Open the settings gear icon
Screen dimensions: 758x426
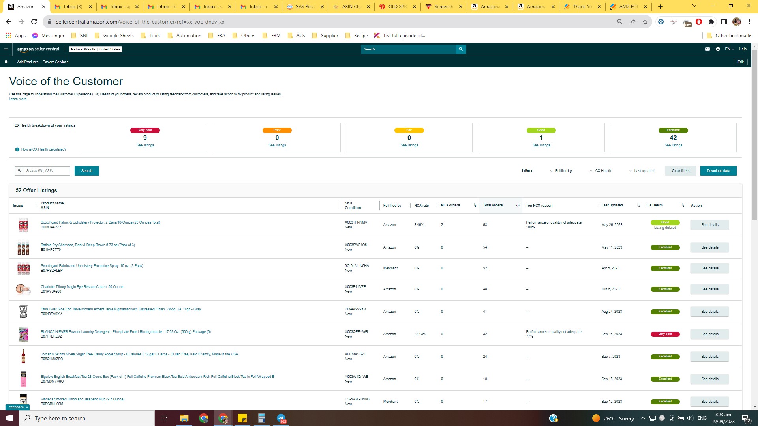click(x=718, y=49)
